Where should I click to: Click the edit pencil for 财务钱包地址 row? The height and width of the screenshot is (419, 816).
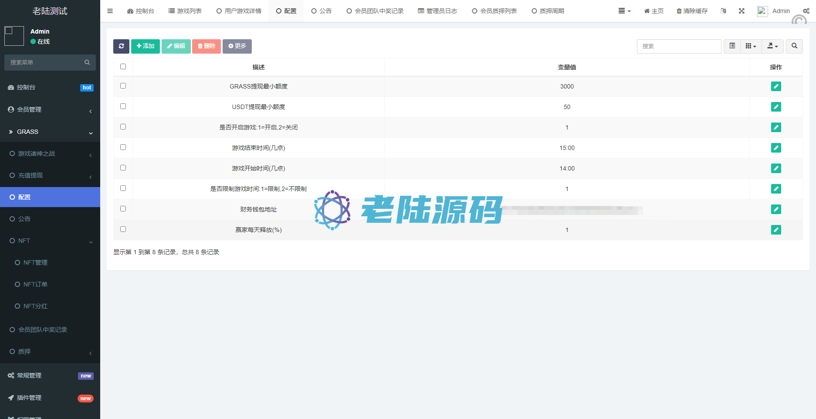775,209
